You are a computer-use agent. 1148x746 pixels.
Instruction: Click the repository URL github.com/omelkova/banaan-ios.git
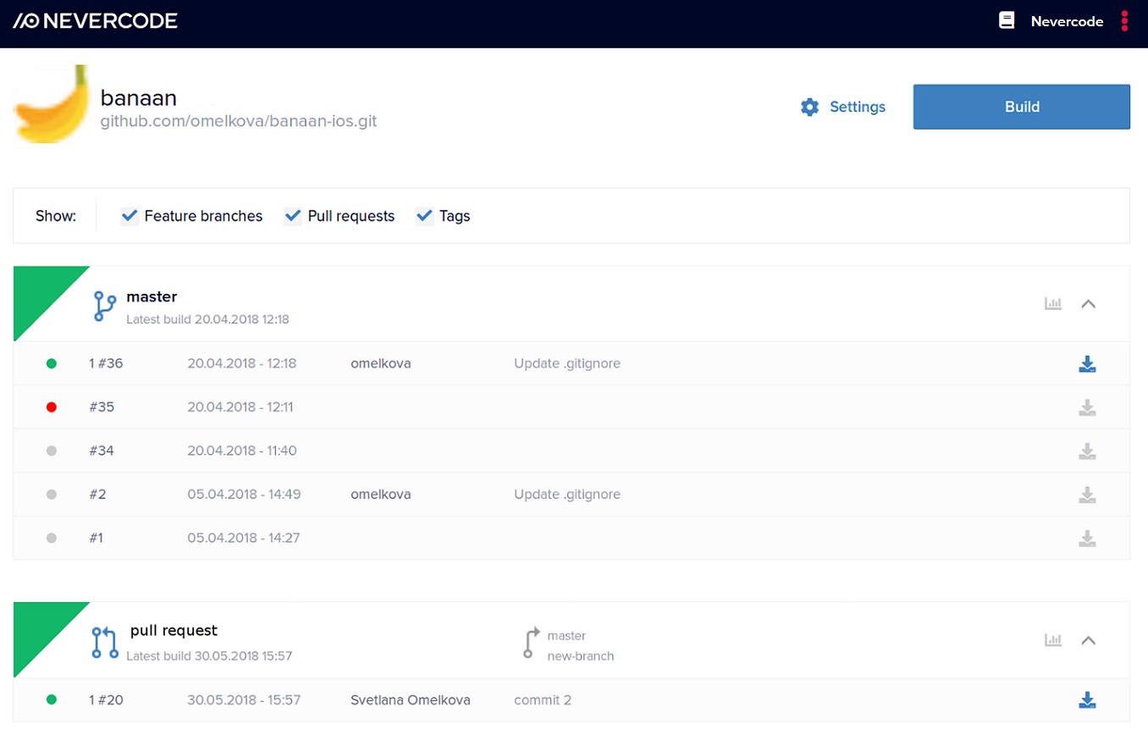pos(239,122)
